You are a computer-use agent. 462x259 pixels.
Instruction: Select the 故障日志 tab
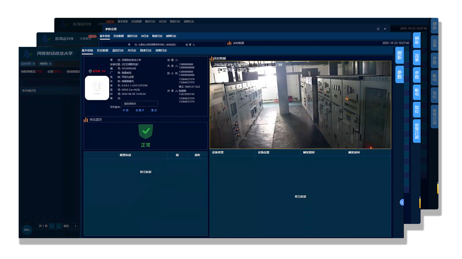(x=161, y=50)
